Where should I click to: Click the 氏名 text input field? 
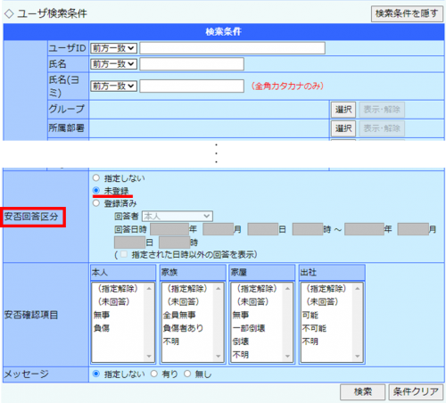pos(192,64)
